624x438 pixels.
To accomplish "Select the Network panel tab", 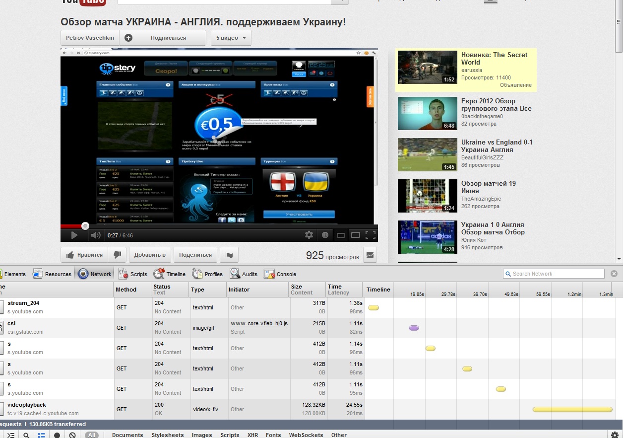I will coord(95,274).
